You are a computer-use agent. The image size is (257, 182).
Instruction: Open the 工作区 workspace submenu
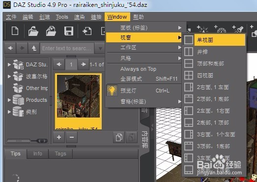pos(143,48)
